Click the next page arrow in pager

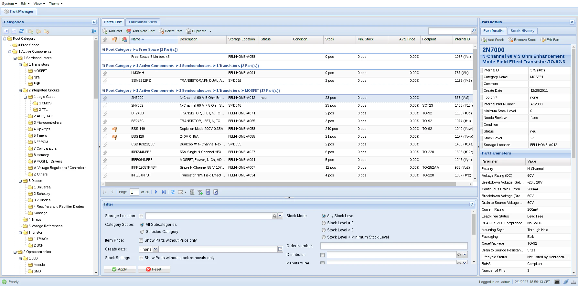156,192
